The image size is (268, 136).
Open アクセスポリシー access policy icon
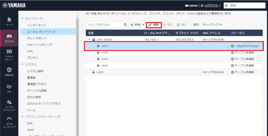tap(9, 55)
